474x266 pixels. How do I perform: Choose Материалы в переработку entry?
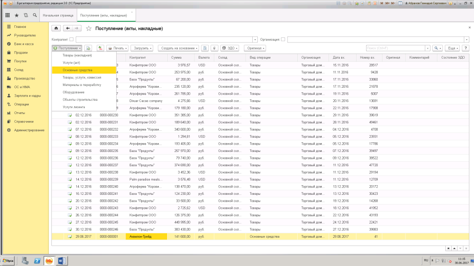click(x=84, y=85)
